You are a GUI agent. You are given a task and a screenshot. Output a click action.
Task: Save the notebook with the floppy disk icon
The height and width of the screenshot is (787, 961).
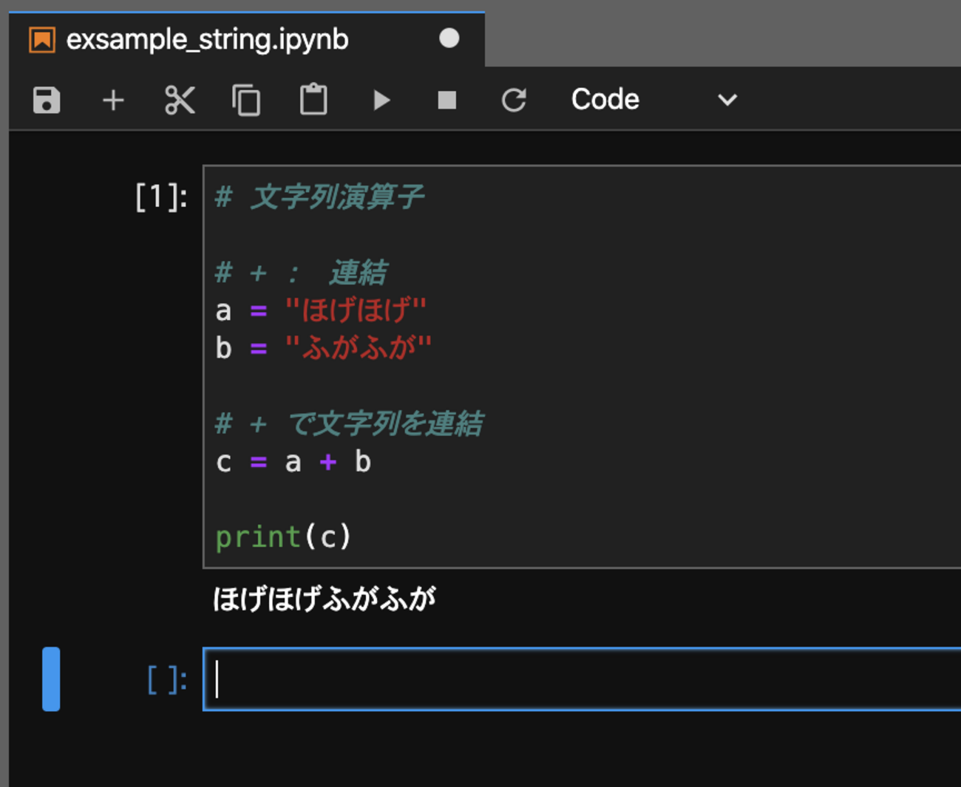(x=47, y=100)
